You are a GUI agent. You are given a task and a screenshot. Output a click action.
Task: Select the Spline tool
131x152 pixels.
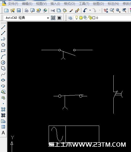pos(3,74)
